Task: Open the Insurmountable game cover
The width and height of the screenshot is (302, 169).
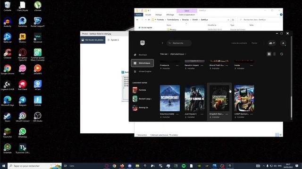Action: point(170,98)
